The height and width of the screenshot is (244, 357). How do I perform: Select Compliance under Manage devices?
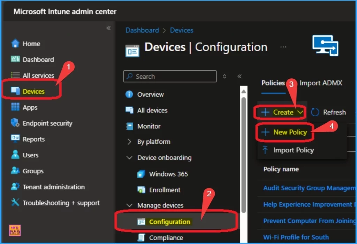tap(166, 238)
